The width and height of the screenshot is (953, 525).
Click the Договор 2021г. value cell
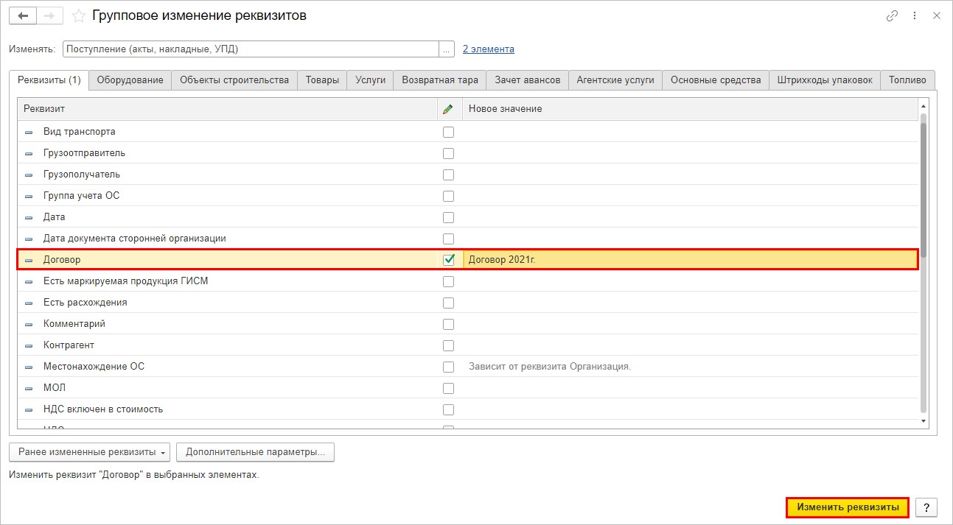[690, 260]
